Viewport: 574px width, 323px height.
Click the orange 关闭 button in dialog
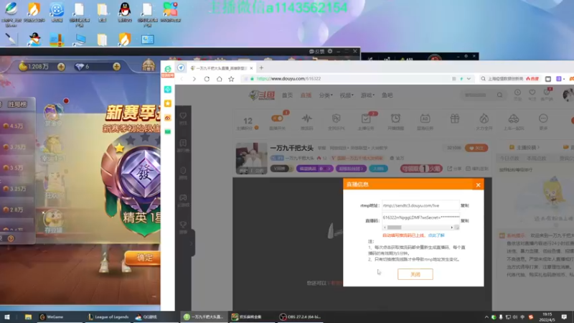[415, 274]
